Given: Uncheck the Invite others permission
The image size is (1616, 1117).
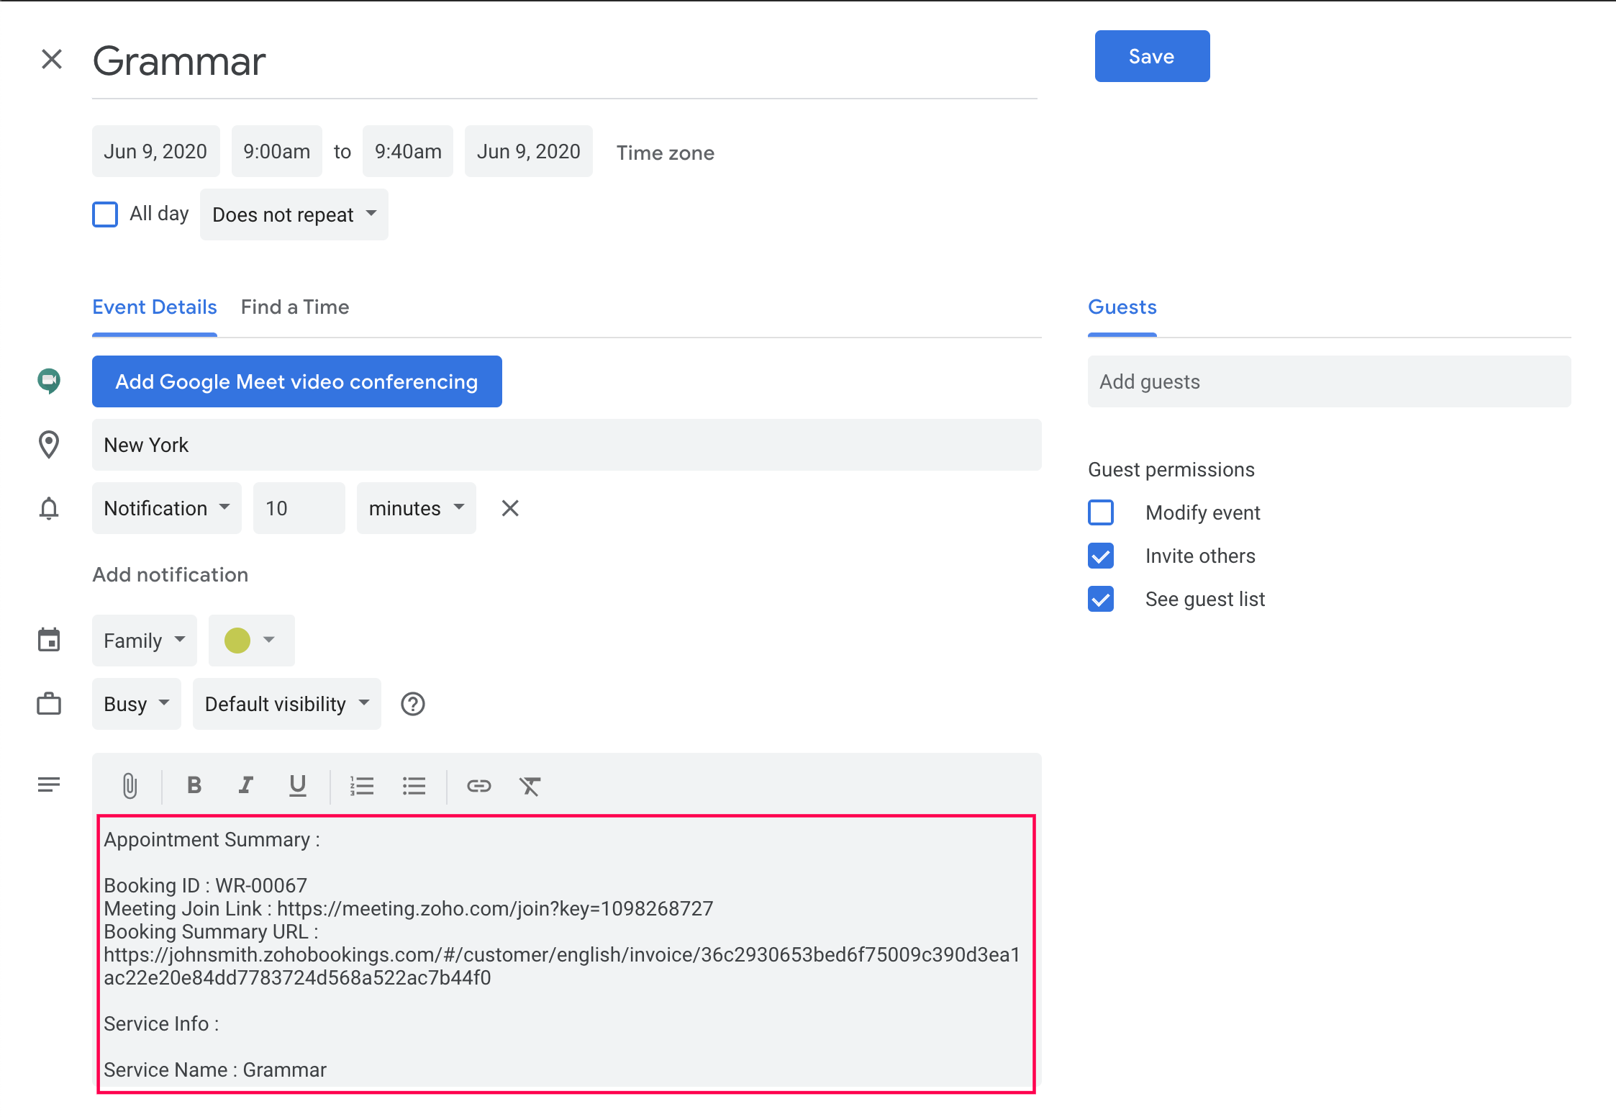Looking at the screenshot, I should (1101, 556).
